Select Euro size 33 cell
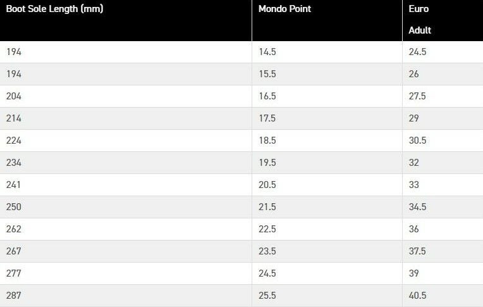 (413, 185)
